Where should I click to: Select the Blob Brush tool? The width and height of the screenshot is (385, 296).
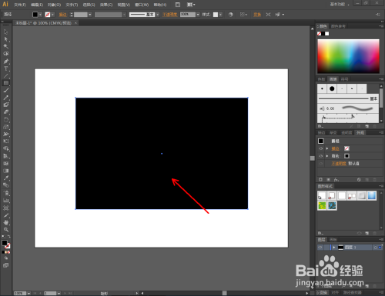[6, 105]
